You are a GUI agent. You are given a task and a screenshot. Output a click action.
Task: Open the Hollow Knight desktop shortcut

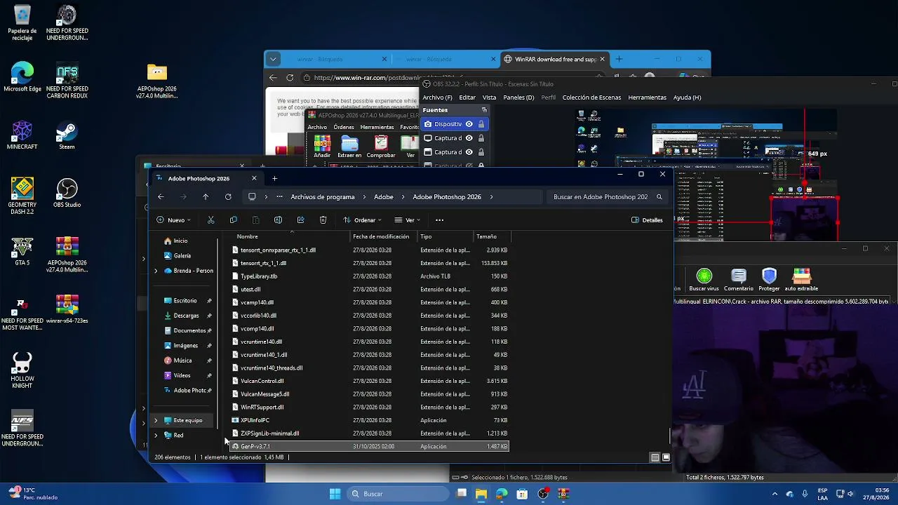pos(22,370)
